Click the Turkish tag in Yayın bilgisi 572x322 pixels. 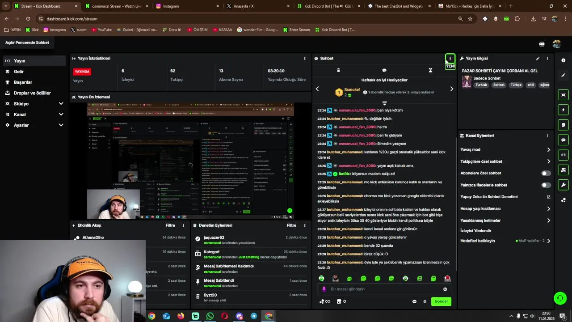click(x=481, y=85)
